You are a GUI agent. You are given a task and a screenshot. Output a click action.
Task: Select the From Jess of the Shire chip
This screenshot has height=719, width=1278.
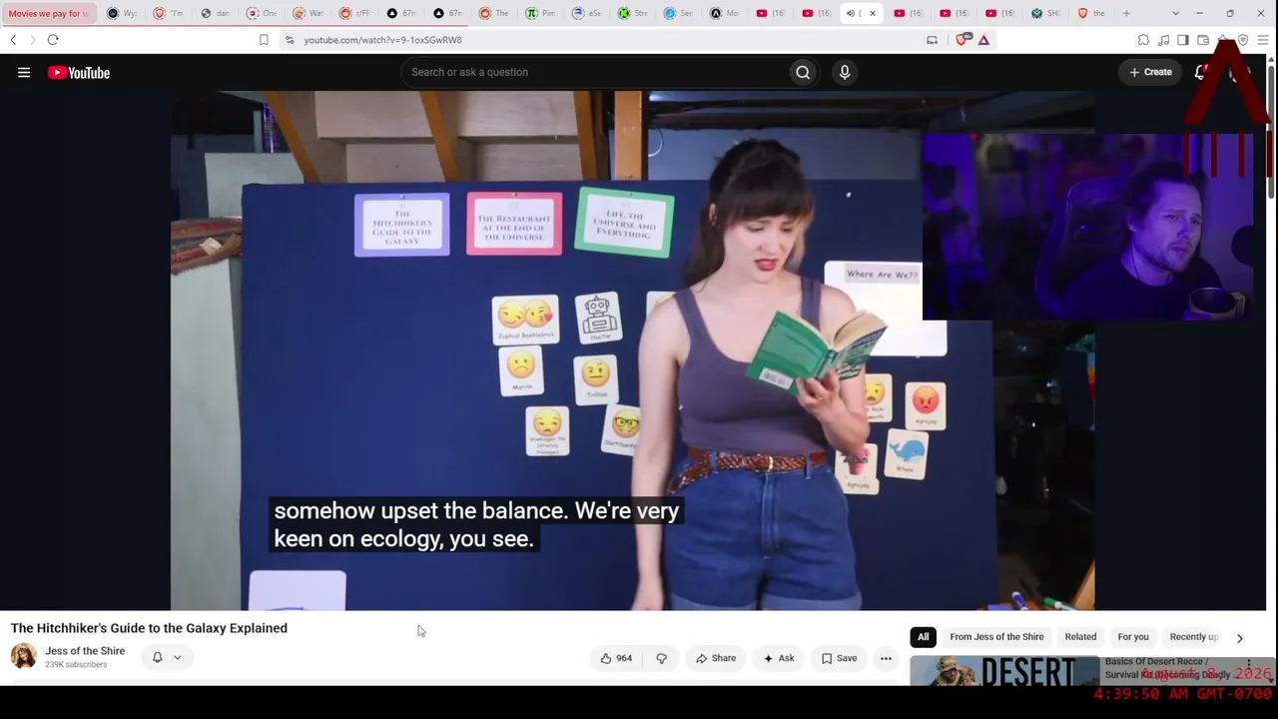[996, 637]
